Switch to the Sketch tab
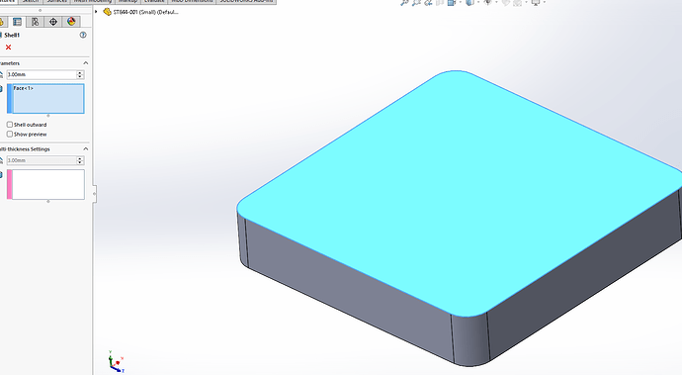 (x=31, y=1)
